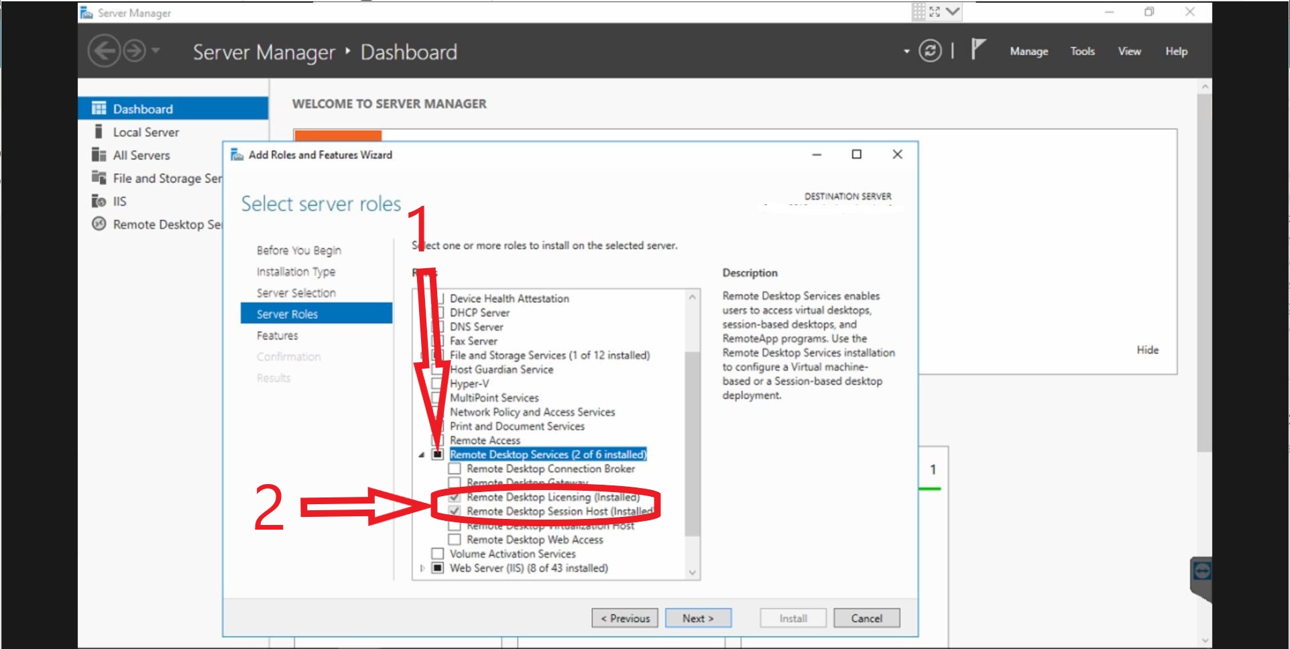Viewport: 1290px width, 649px height.
Task: Select the Fax Server role text
Action: pos(473,341)
